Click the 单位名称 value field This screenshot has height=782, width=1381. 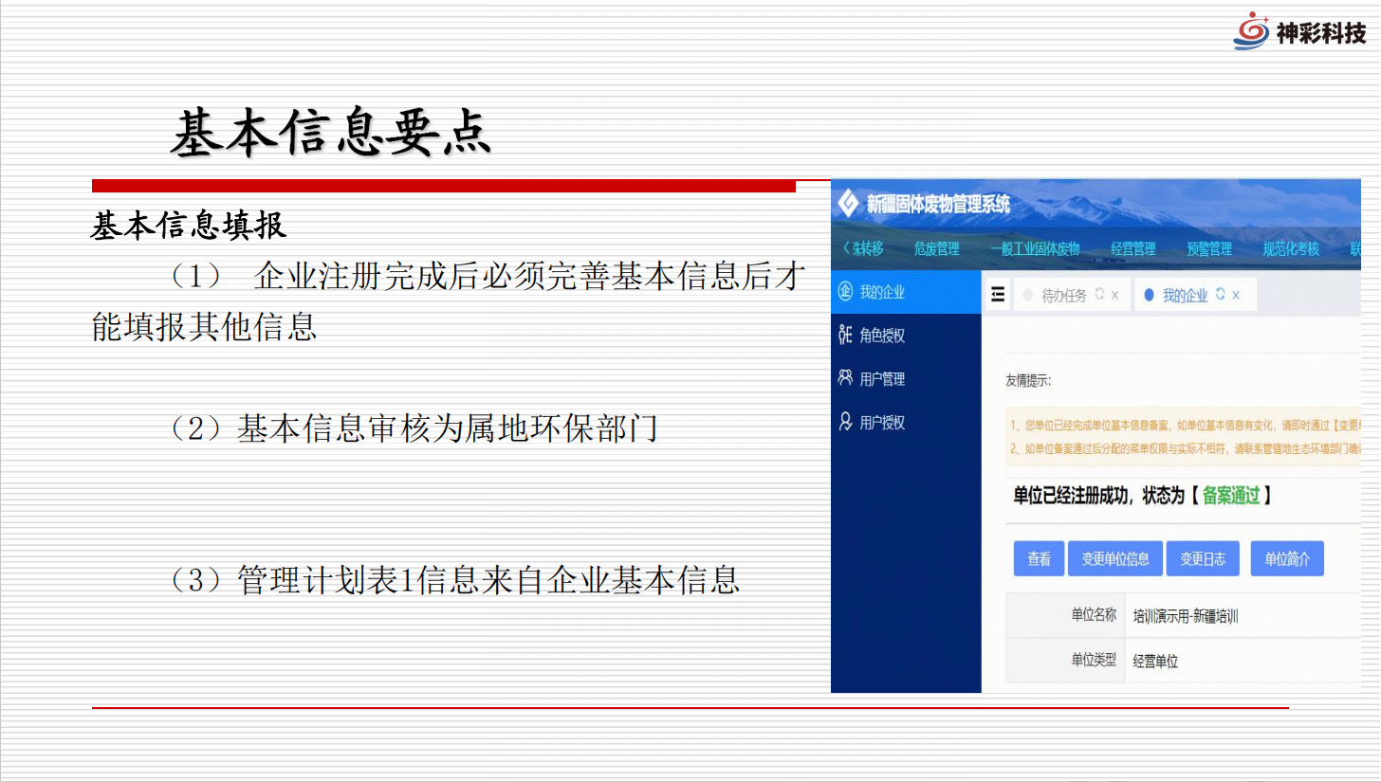1186,616
